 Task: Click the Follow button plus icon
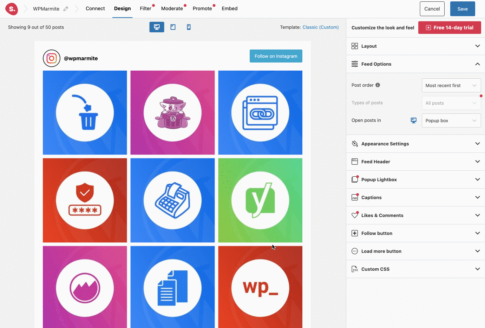(355, 233)
